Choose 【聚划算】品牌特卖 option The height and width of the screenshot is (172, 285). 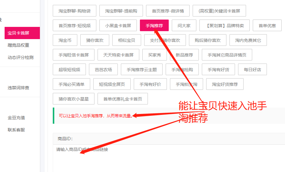225,26
